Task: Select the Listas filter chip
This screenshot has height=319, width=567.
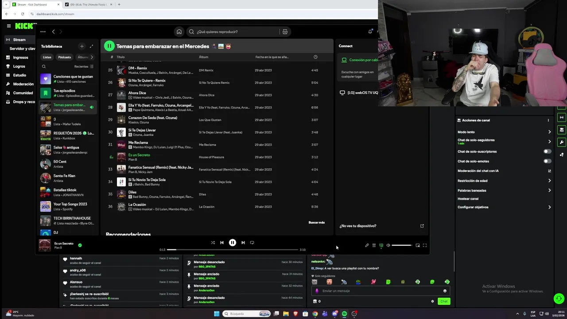Action: [x=47, y=57]
